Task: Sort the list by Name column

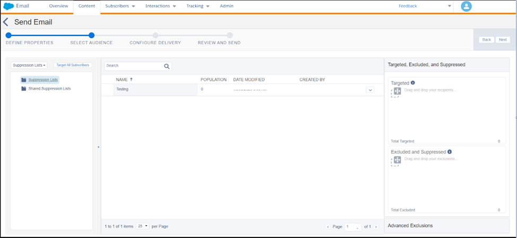Action: pyautogui.click(x=124, y=79)
